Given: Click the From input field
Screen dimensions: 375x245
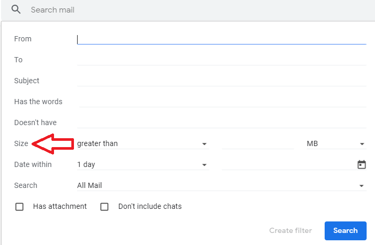Looking at the screenshot, I should pyautogui.click(x=222, y=39).
